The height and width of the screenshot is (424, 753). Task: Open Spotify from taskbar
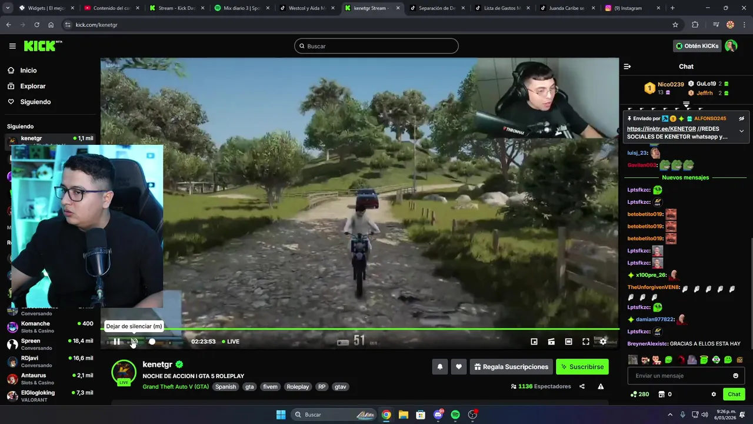(455, 415)
